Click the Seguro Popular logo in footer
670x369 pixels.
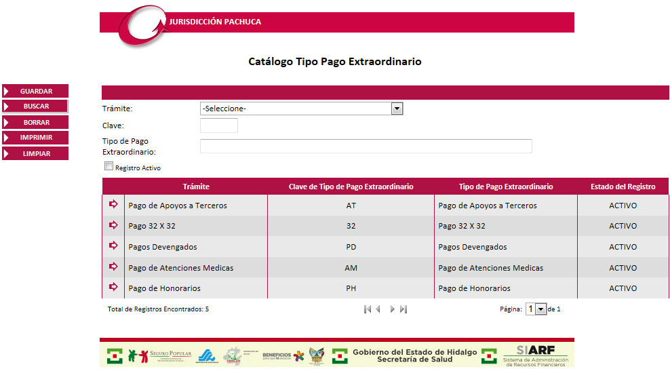[x=161, y=355]
